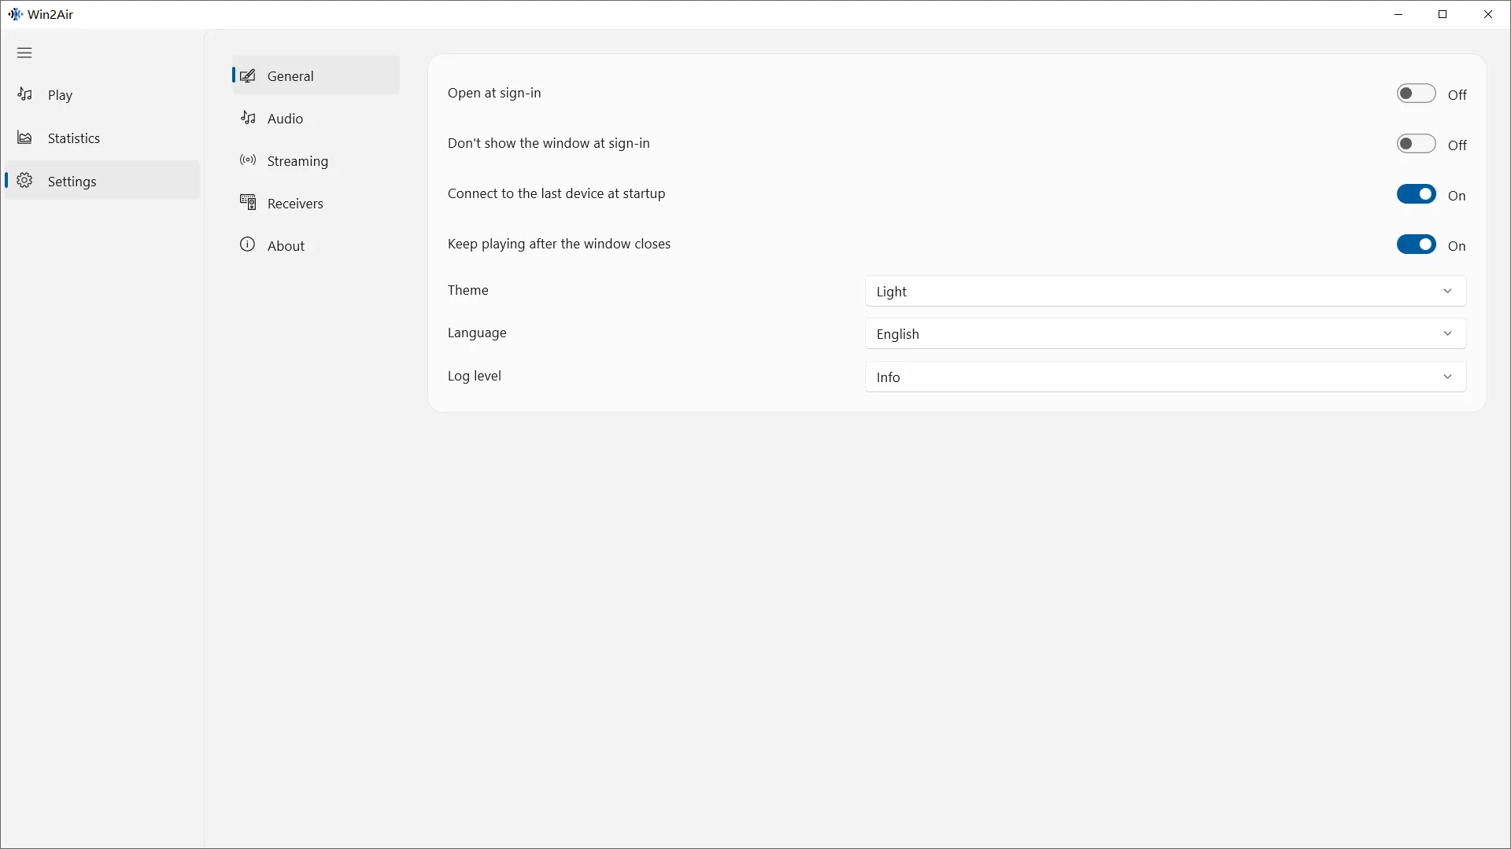This screenshot has height=849, width=1511.
Task: Click the Settings gear icon
Action: [25, 181]
